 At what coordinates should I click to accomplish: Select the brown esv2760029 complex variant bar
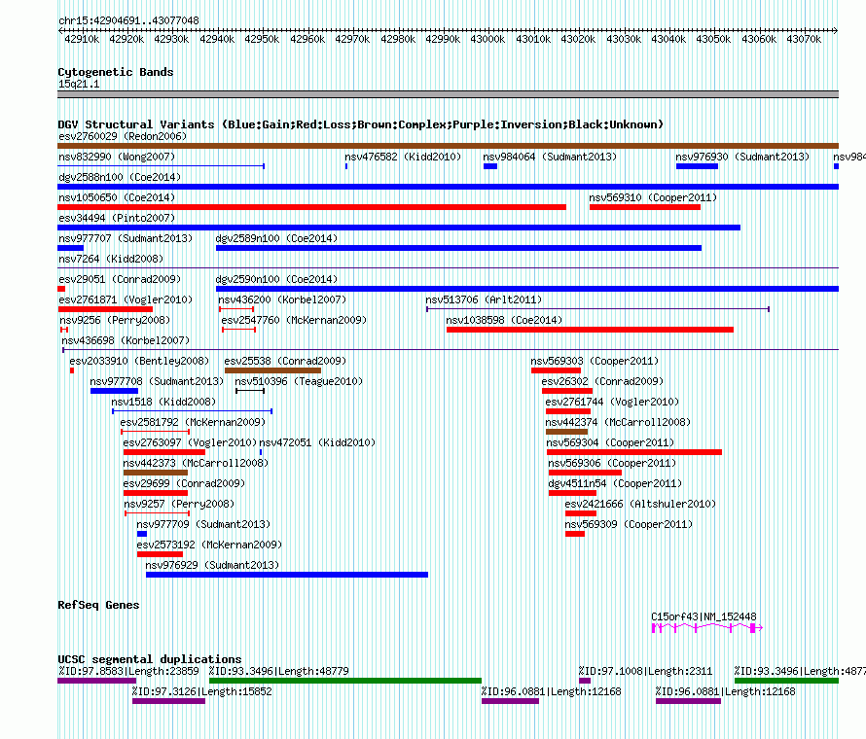448,146
